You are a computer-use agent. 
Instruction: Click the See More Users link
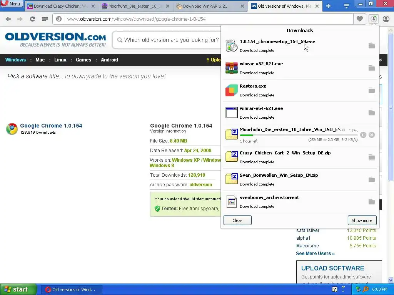(316, 254)
